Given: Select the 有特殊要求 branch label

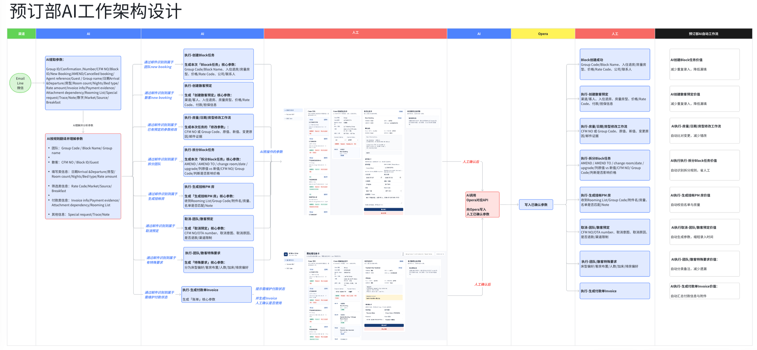Looking at the screenshot, I should tap(161, 260).
